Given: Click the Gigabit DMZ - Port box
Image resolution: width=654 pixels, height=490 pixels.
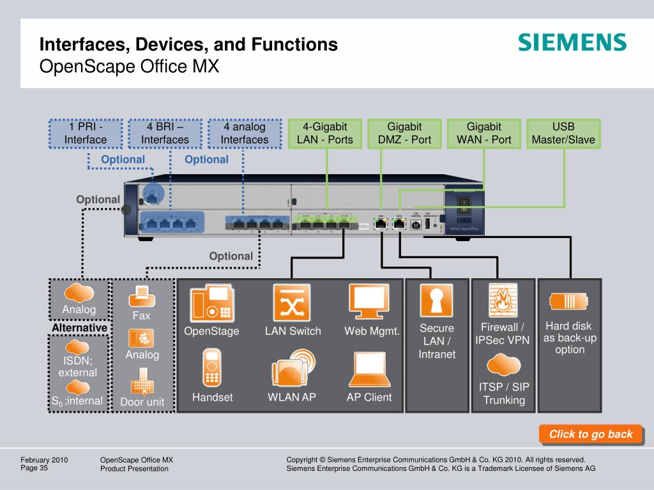Looking at the screenshot, I should (x=404, y=133).
